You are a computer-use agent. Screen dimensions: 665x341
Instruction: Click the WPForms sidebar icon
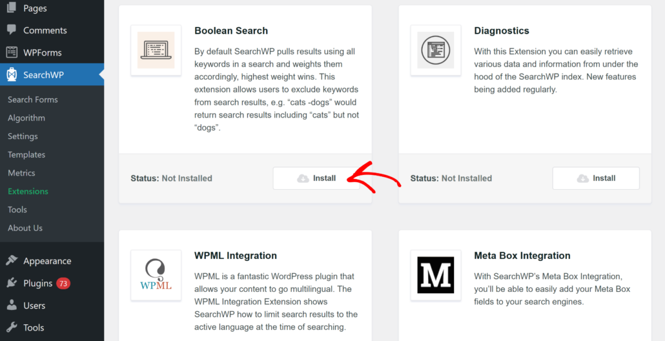[12, 52]
